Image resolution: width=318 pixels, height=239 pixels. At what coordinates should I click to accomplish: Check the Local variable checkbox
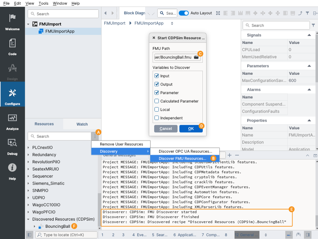pos(157,110)
